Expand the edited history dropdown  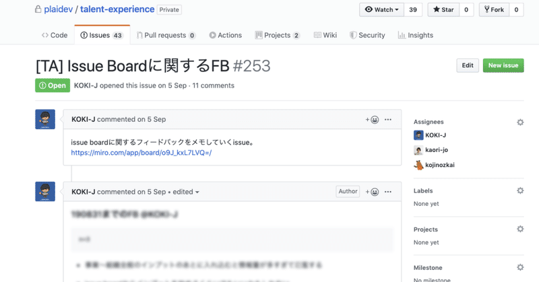pos(186,192)
